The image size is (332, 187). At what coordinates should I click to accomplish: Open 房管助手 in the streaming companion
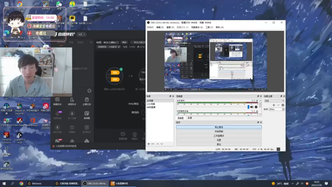72,101
